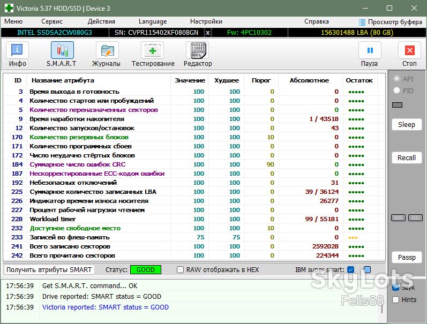The height and width of the screenshot is (324, 427).
Task: Select the PIO radio button
Action: click(397, 91)
